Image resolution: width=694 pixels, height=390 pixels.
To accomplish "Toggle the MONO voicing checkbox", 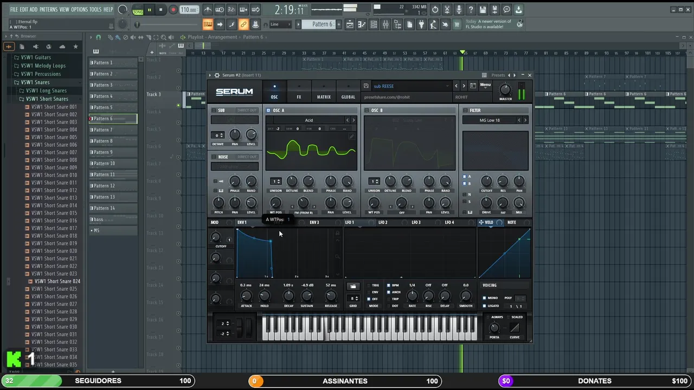I will [485, 298].
